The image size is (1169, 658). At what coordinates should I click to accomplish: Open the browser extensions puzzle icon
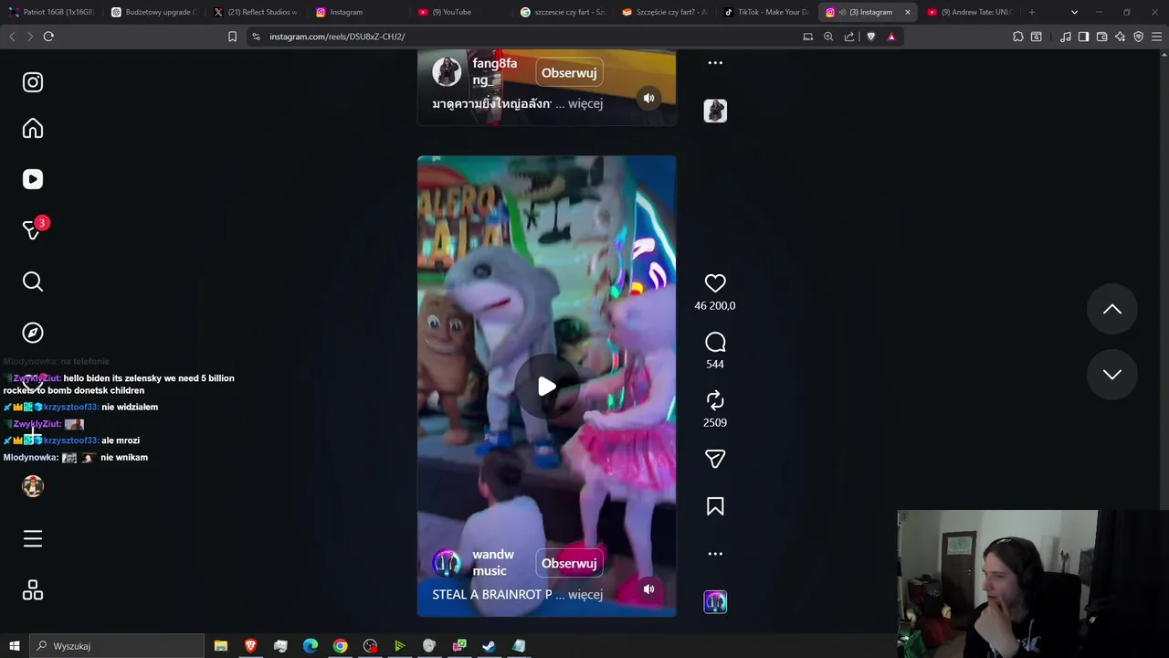(x=1018, y=37)
